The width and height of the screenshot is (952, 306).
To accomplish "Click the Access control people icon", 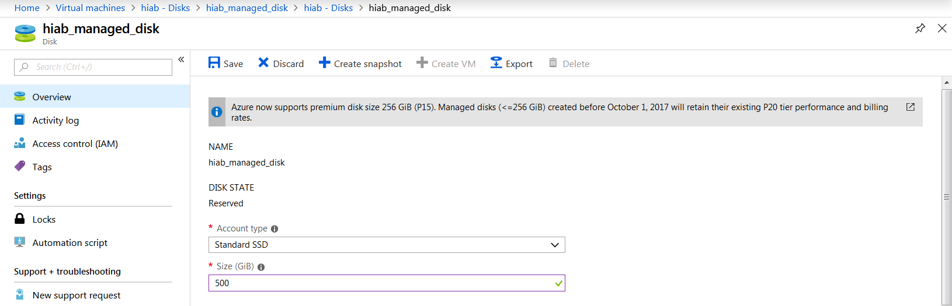I will coord(19,143).
